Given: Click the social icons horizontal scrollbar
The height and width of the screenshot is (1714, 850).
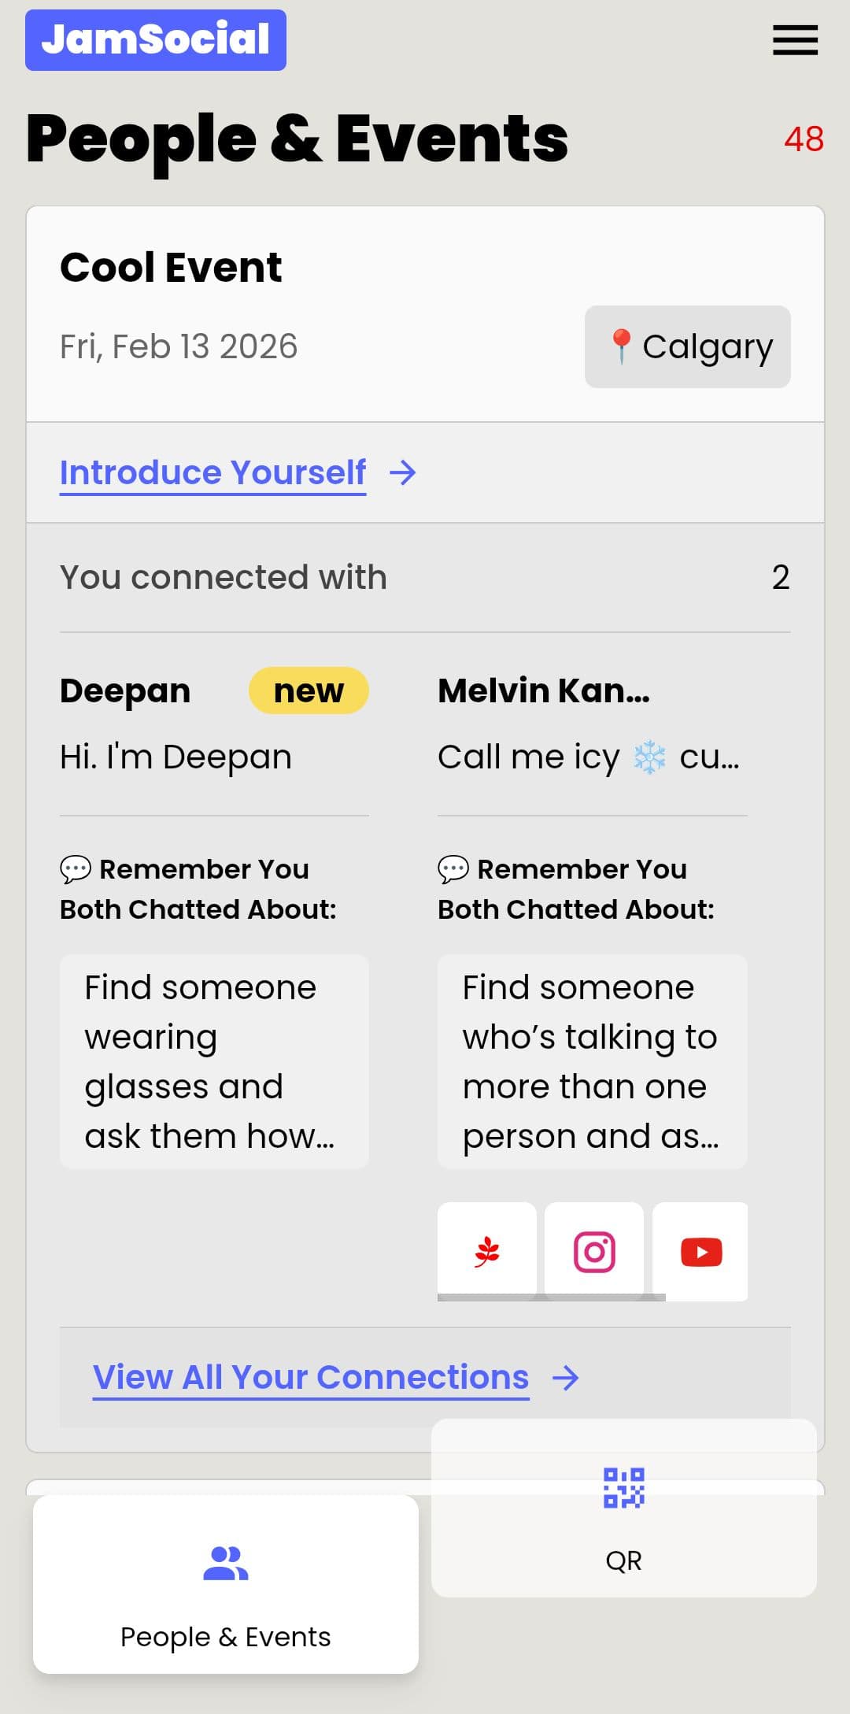Looking at the screenshot, I should point(551,1297).
